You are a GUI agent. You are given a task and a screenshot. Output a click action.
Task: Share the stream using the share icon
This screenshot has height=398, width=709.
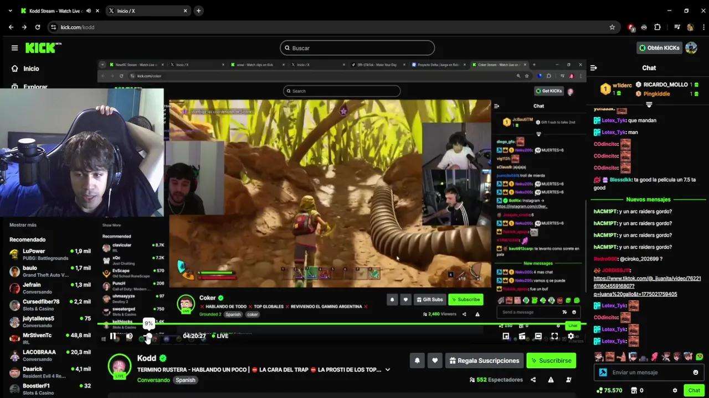point(533,380)
